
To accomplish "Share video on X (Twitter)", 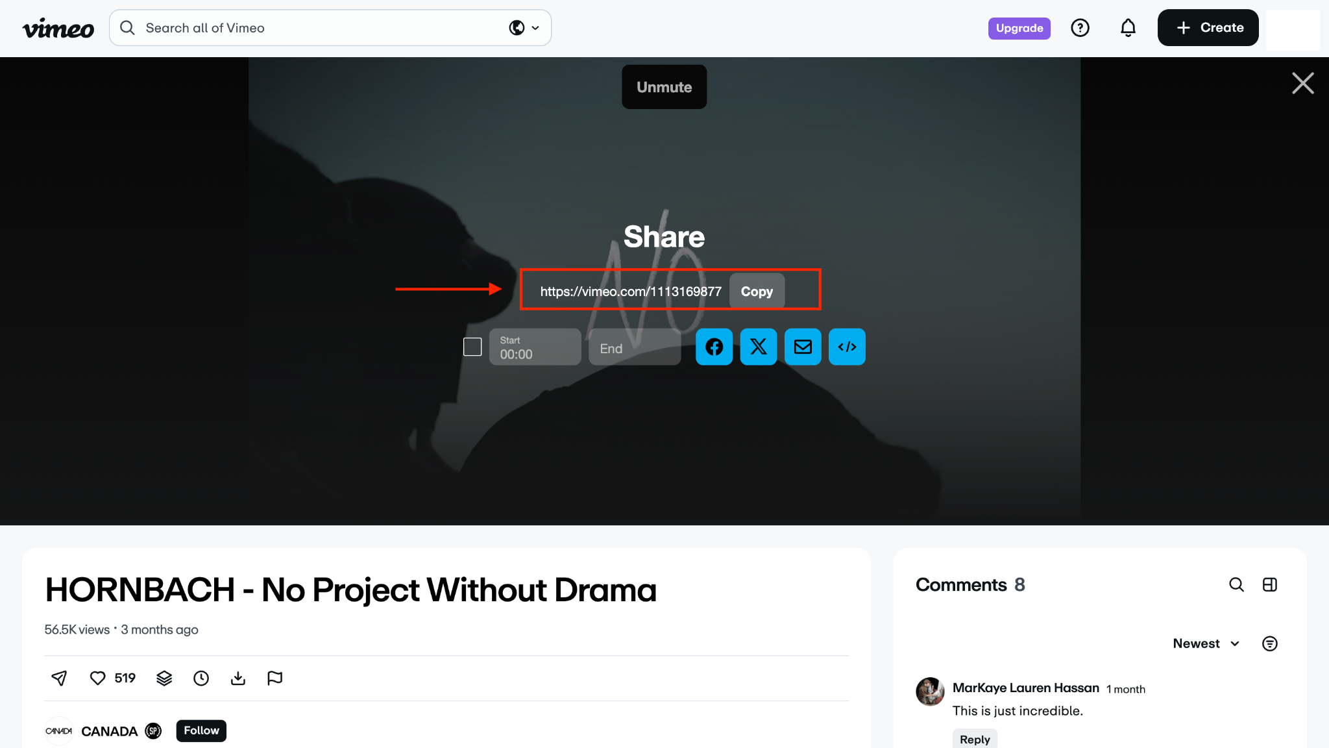I will [x=758, y=347].
